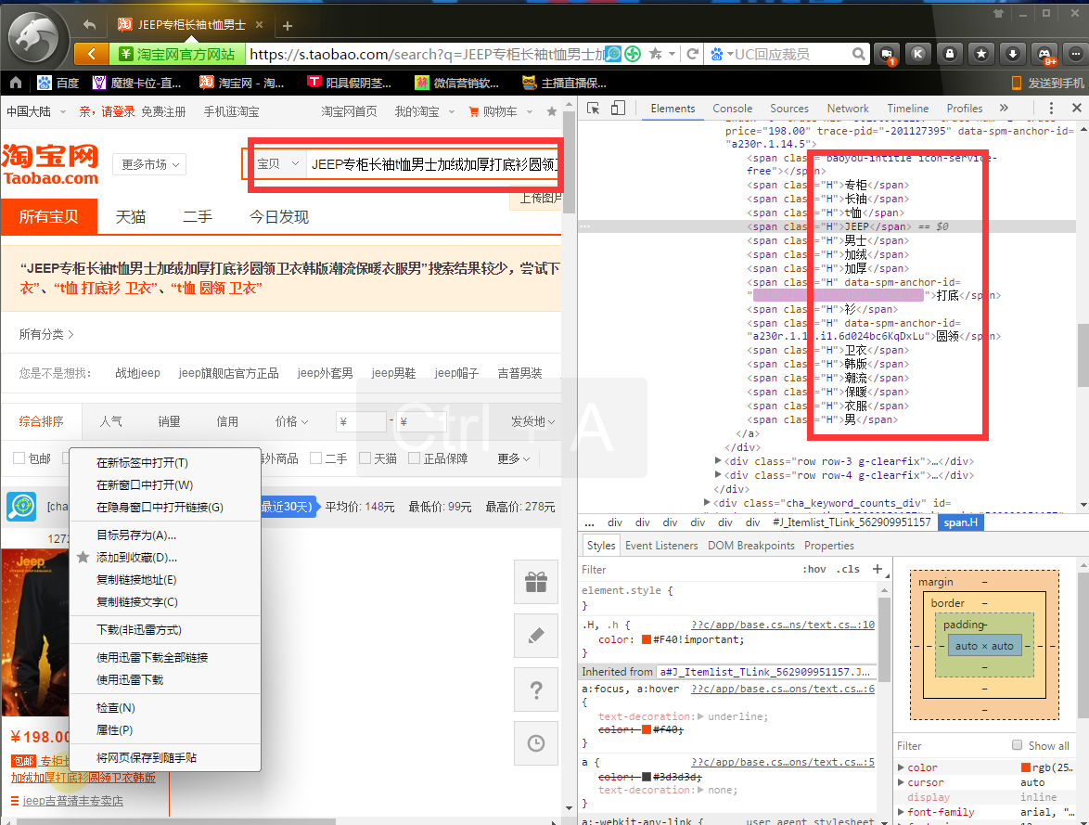Click into the Styles Filter field

coord(687,569)
